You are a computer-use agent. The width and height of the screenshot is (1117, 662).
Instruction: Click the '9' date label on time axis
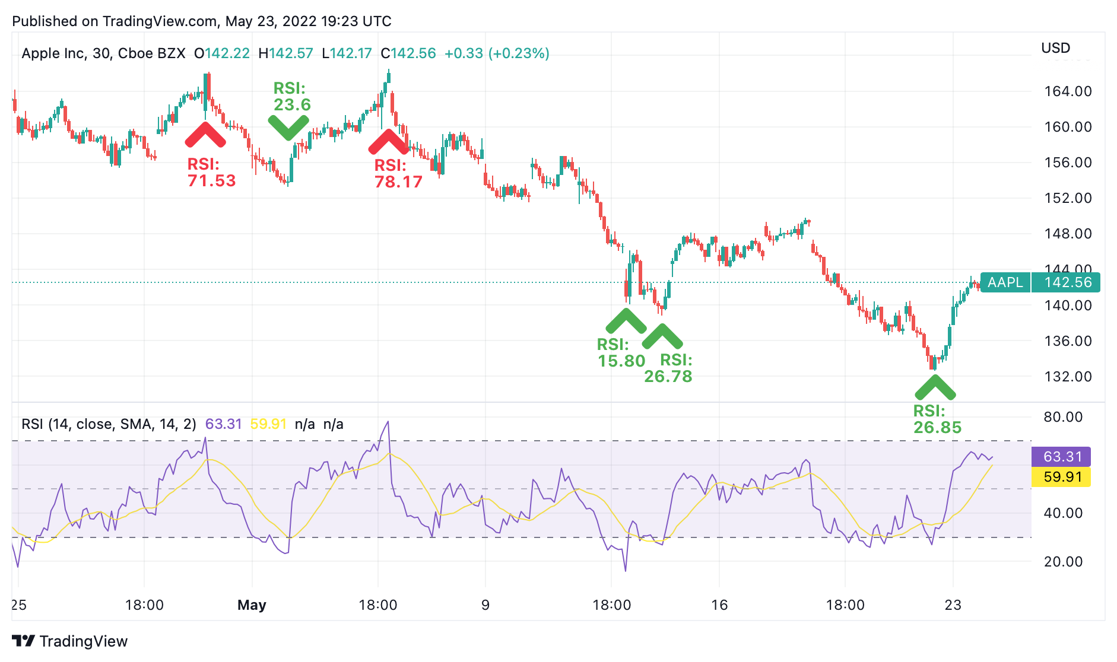485,605
